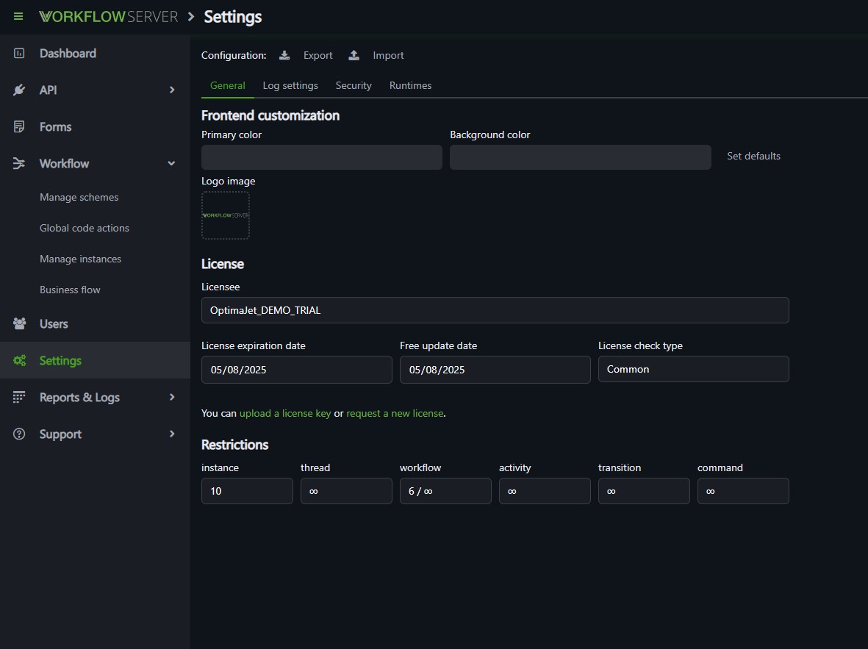Click the Users group icon
The height and width of the screenshot is (649, 868).
(x=18, y=323)
